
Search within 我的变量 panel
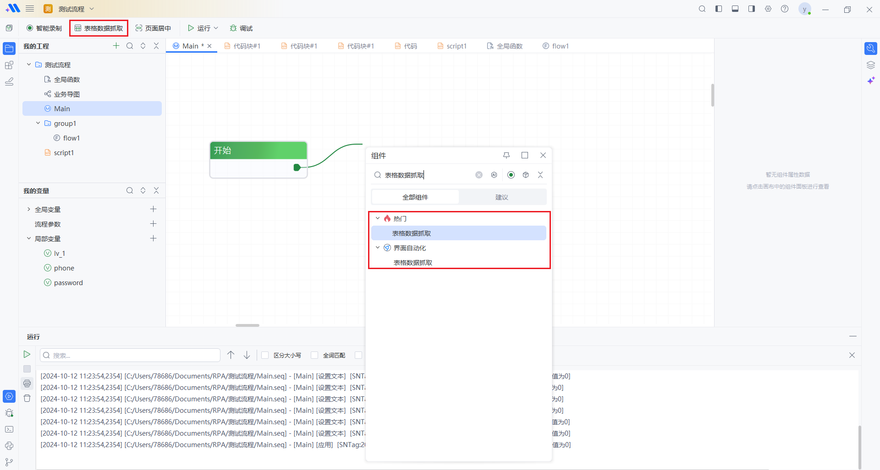[130, 190]
